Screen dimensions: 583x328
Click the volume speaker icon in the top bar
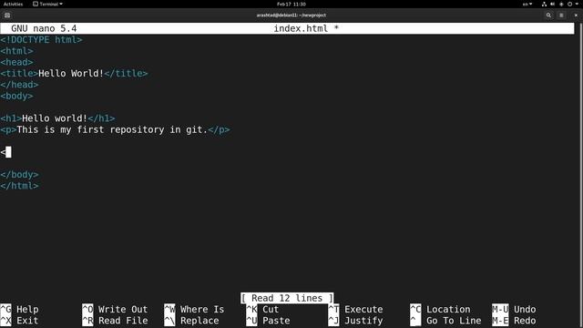click(x=553, y=4)
